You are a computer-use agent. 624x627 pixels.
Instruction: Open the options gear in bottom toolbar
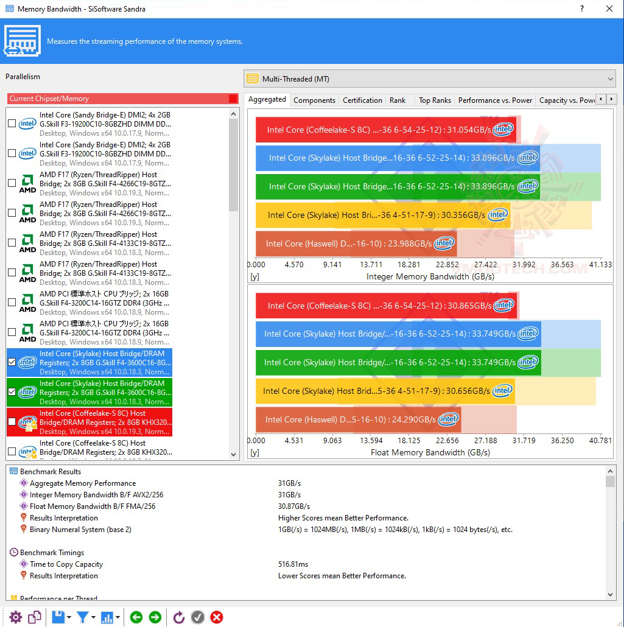[16, 617]
